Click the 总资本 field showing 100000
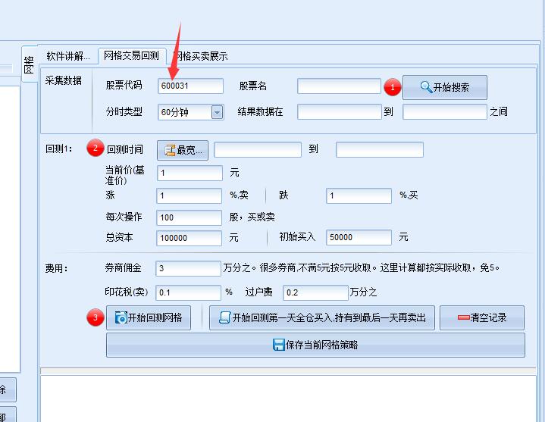The height and width of the screenshot is (422, 545). [189, 238]
